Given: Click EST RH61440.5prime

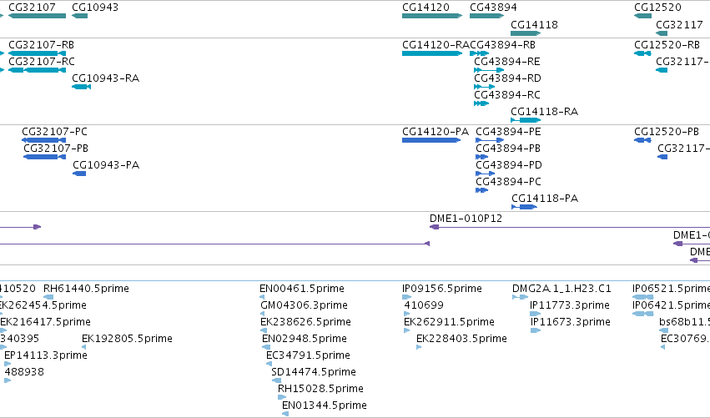Looking at the screenshot, I should point(48,298).
